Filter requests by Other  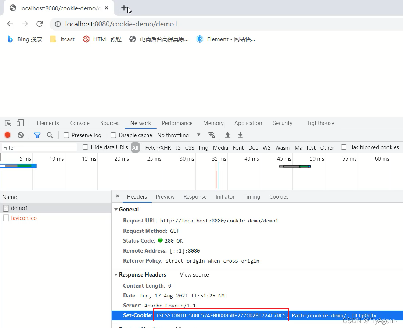[327, 148]
